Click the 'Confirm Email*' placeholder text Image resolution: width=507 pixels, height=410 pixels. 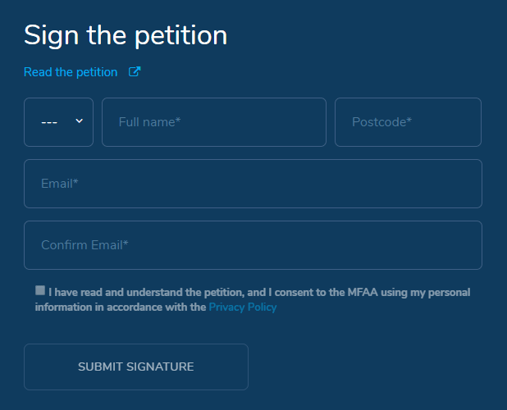(x=85, y=245)
